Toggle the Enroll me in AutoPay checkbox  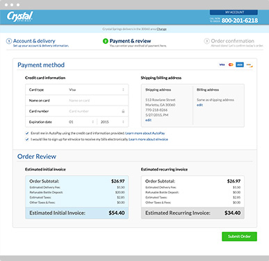click(x=27, y=133)
